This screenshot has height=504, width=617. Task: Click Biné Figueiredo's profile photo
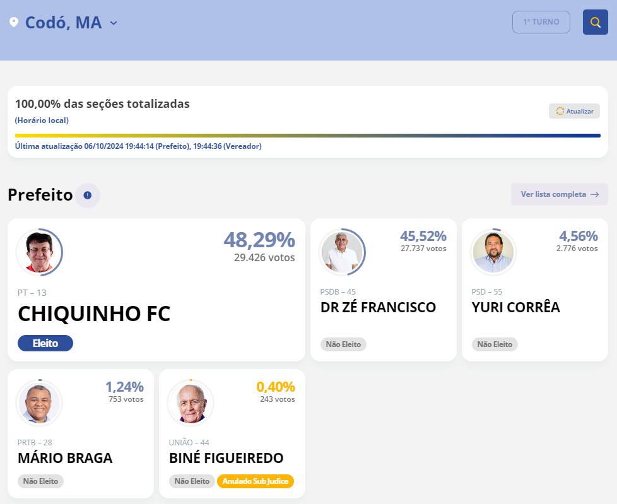point(191,403)
